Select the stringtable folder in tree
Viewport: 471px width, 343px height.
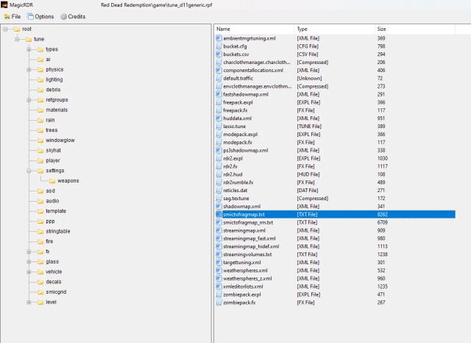pos(57,232)
